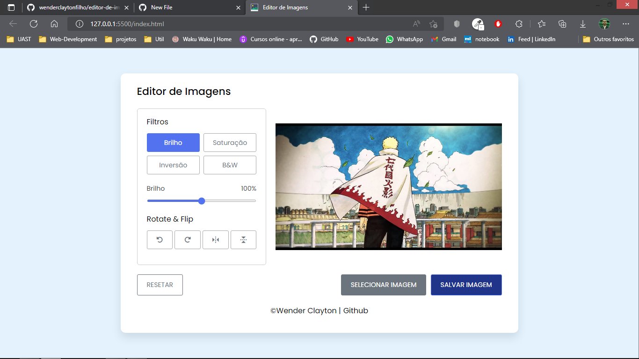
Task: Open WhatsApp from the bookmarks bar
Action: [x=404, y=39]
